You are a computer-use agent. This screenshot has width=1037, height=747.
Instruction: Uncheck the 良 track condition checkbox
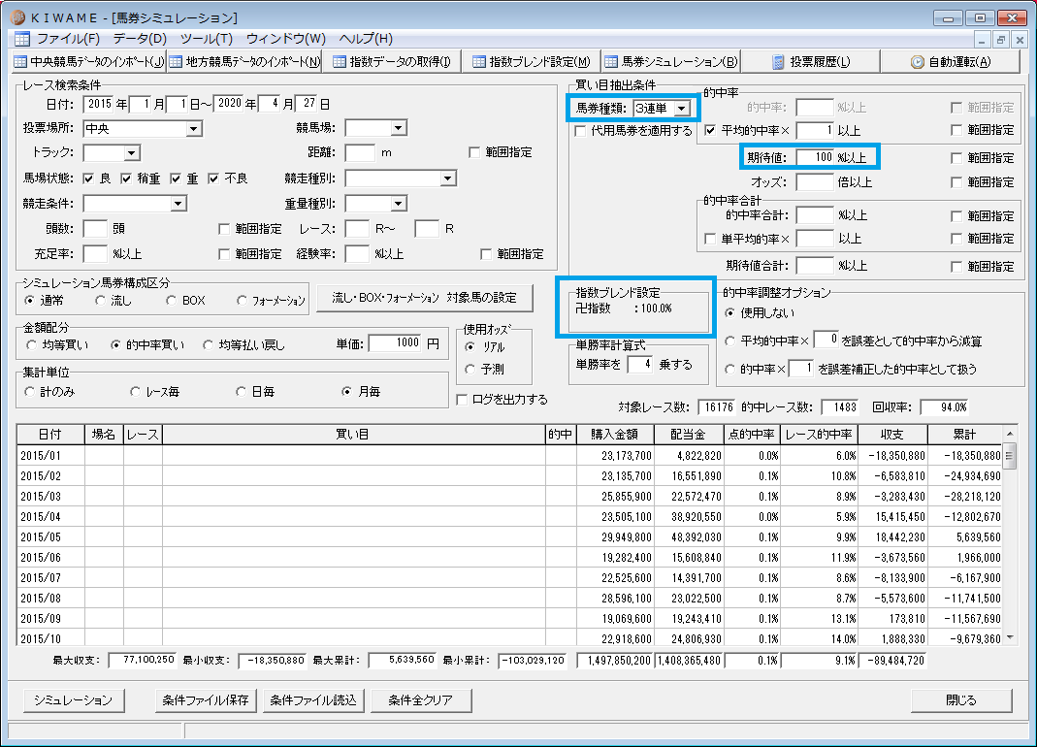(88, 179)
